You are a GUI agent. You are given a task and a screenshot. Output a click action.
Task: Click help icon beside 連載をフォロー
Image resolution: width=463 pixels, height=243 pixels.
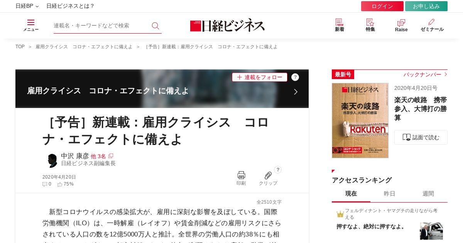pos(295,77)
